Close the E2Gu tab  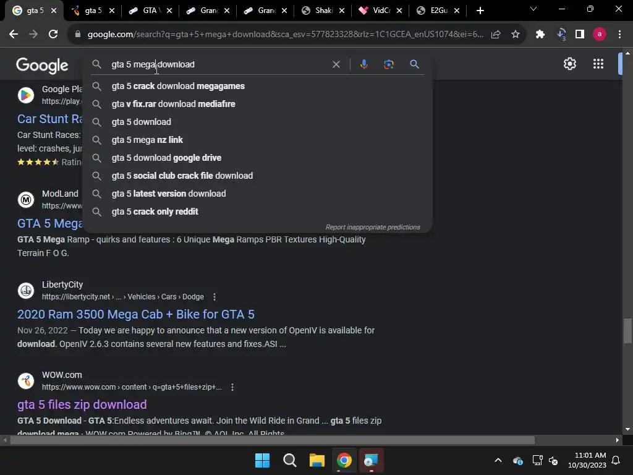(457, 11)
